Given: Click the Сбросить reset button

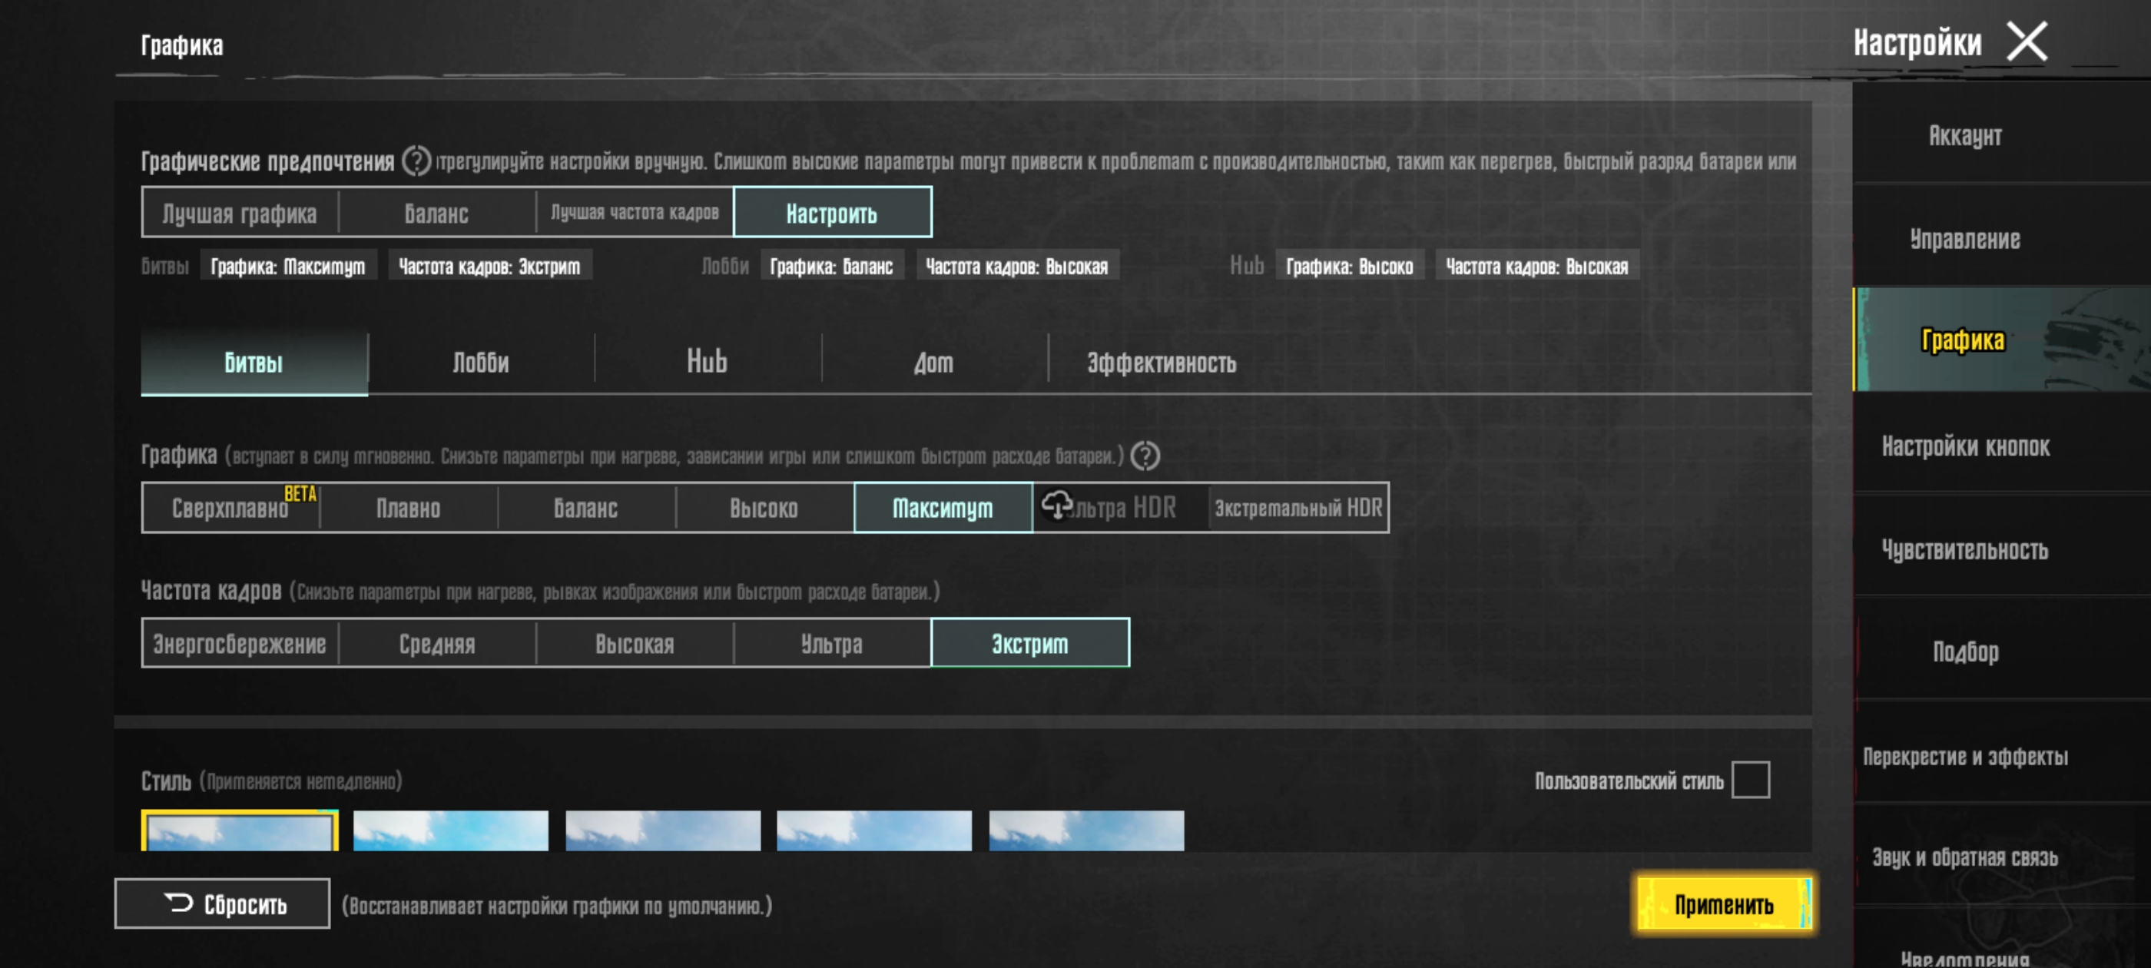Looking at the screenshot, I should [222, 903].
